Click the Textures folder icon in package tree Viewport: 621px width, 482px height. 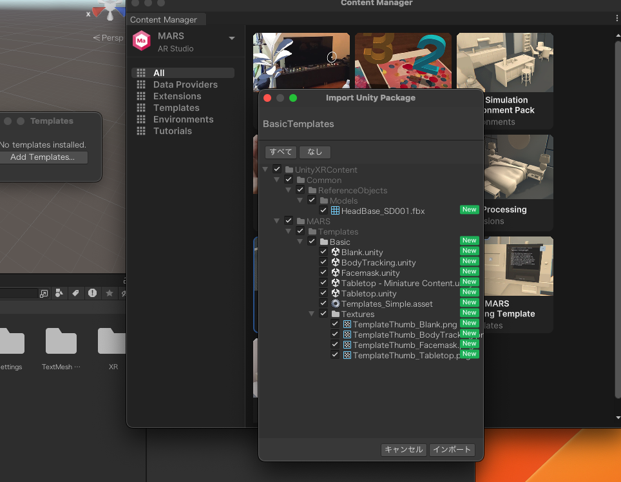point(336,314)
